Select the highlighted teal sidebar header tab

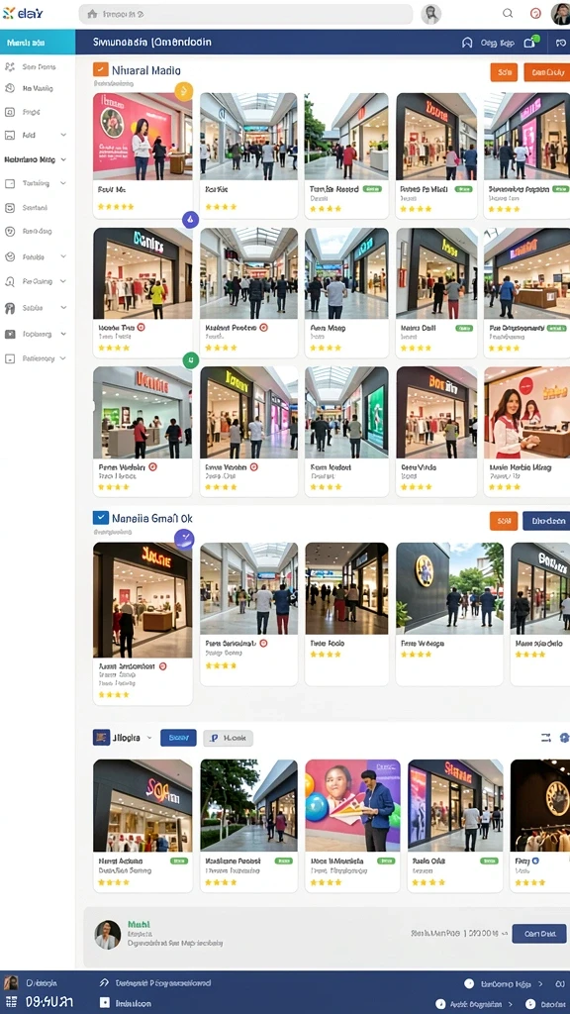point(38,43)
